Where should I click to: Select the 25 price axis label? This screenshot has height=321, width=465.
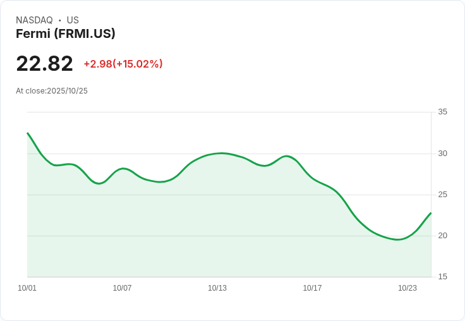click(442, 195)
